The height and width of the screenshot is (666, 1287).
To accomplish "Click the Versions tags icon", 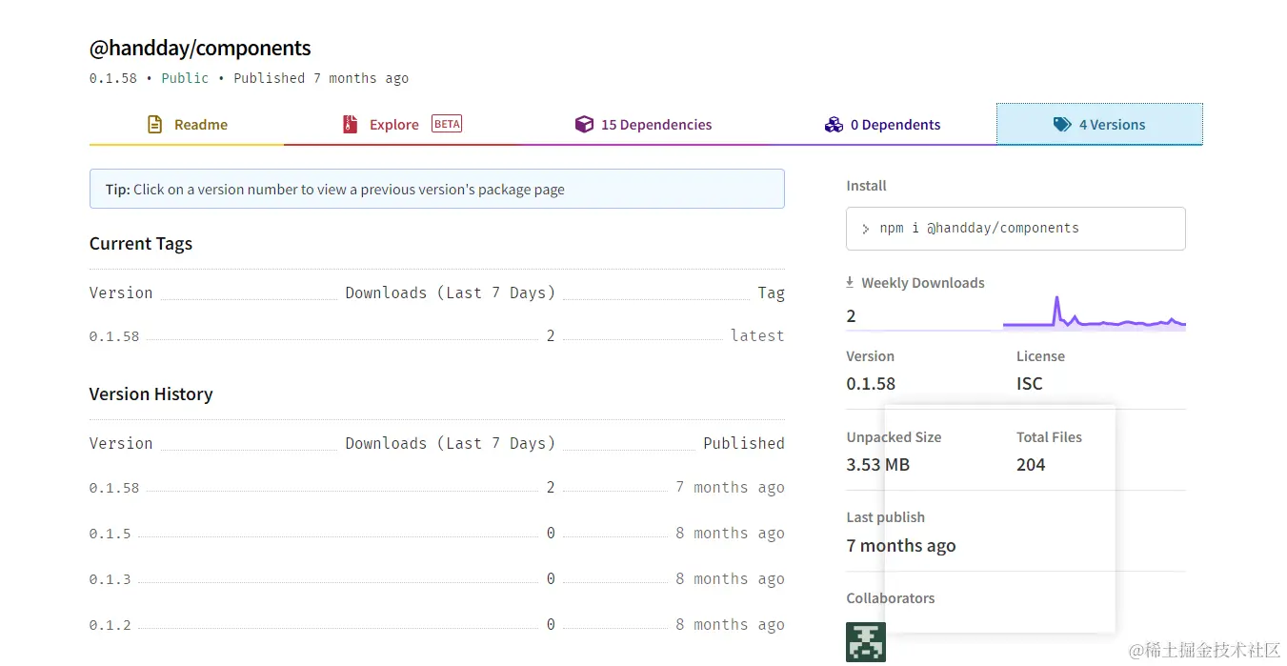I will pyautogui.click(x=1062, y=125).
